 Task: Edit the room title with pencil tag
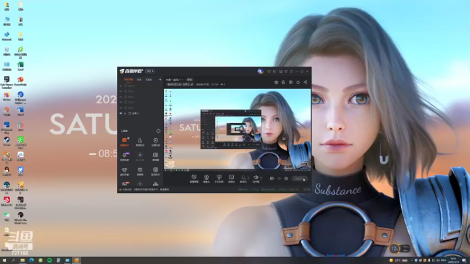180,84
